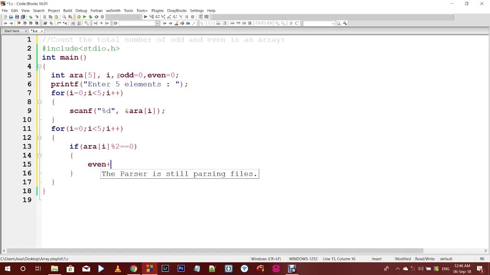Screen dimensions: 490x275
Task: Close the Start here tab
Action: 26,31
